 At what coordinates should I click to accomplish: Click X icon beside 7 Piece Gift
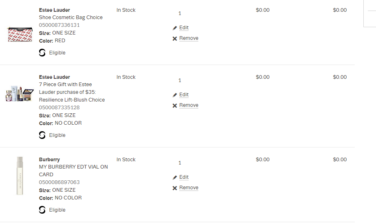click(175, 106)
